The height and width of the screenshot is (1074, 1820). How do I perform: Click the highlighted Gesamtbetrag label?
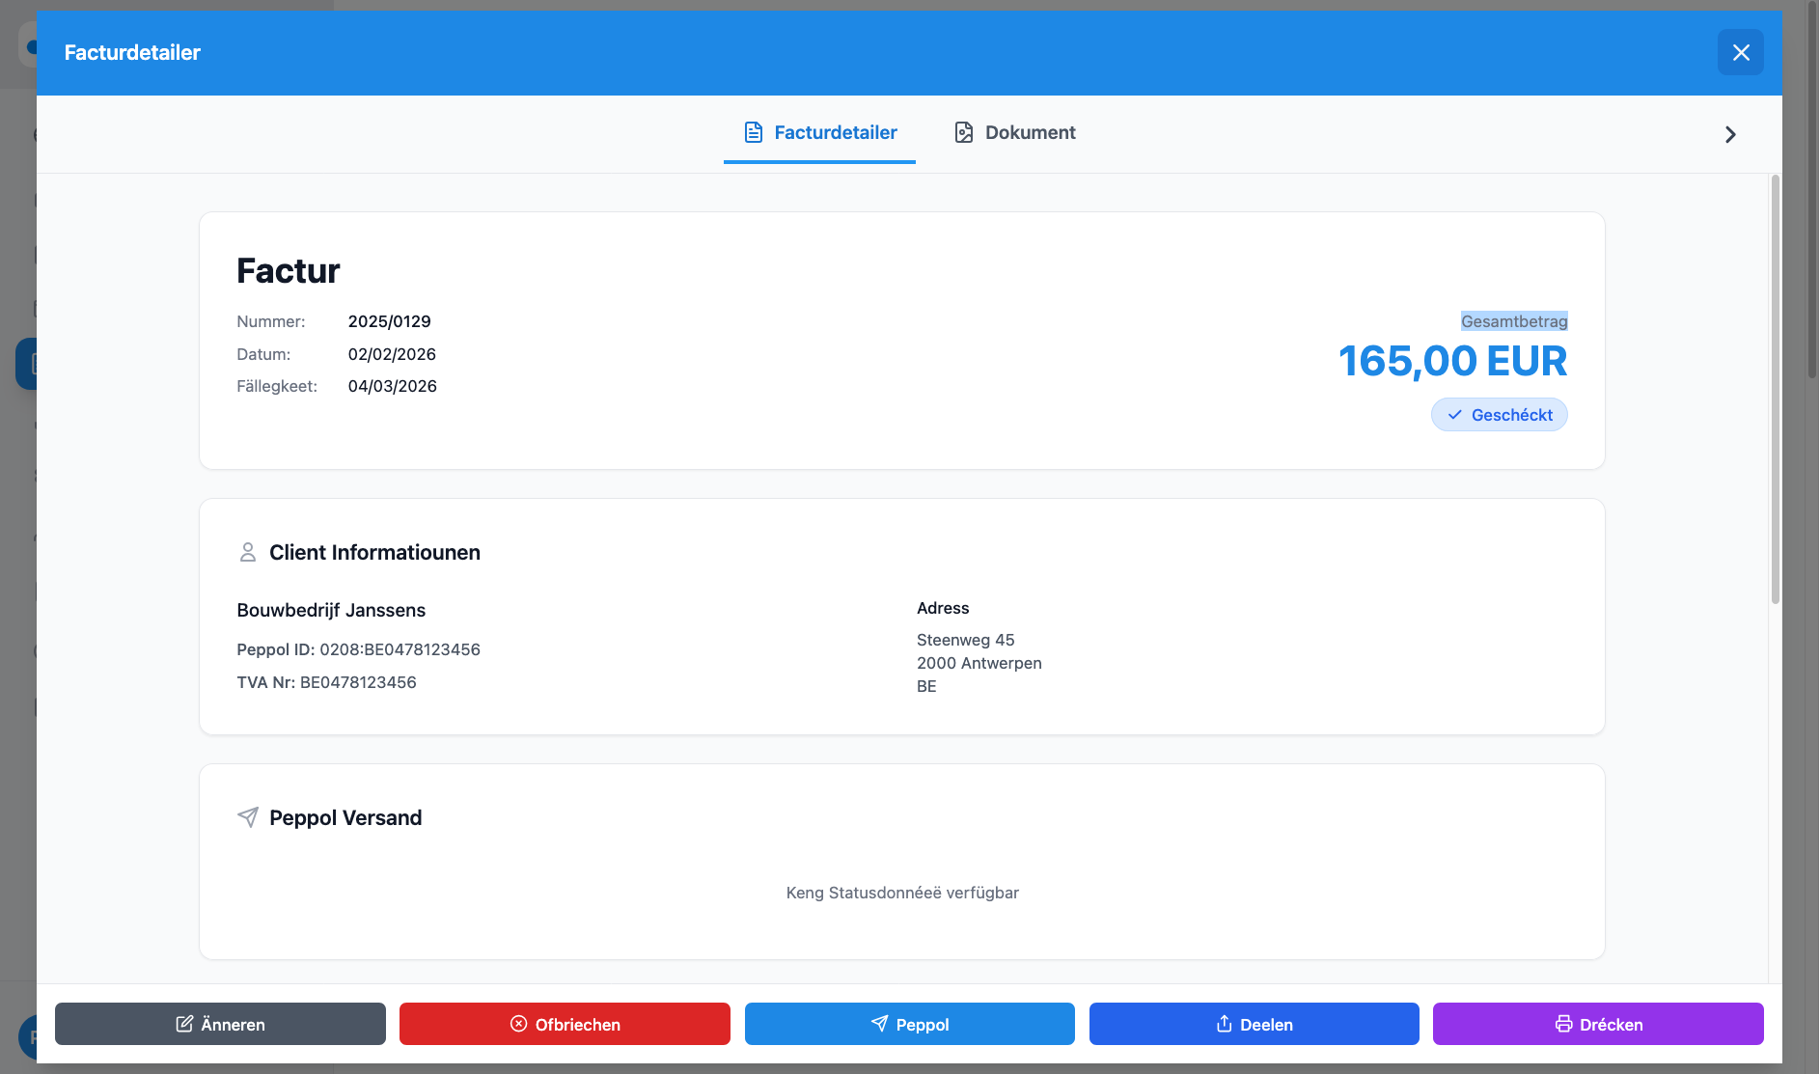[1514, 320]
